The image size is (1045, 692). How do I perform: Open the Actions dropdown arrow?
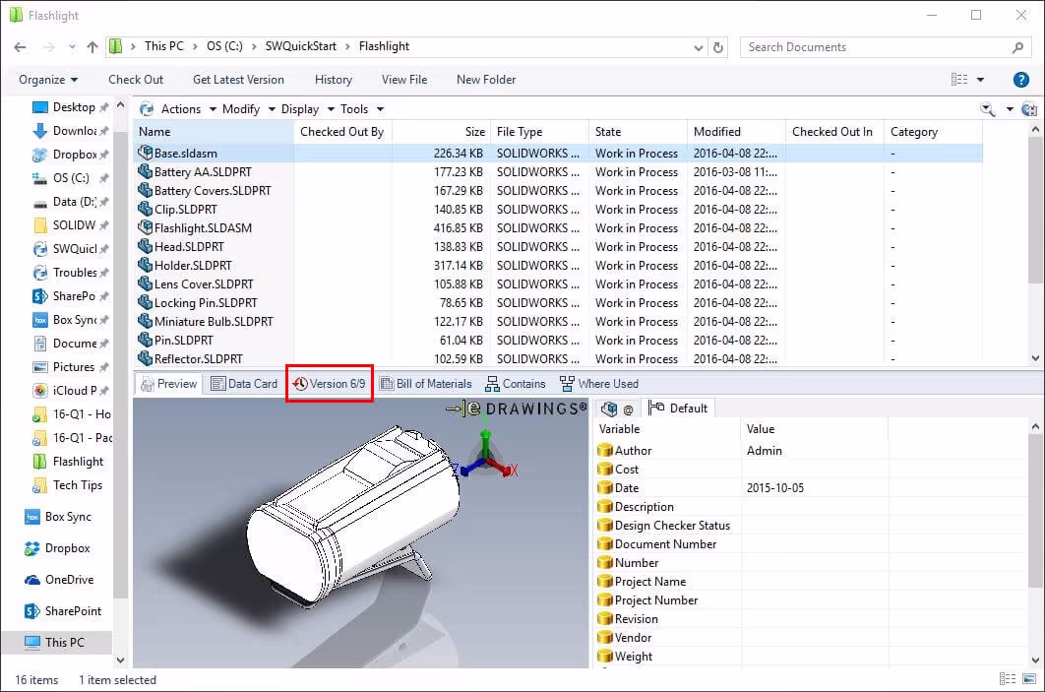[x=213, y=108]
